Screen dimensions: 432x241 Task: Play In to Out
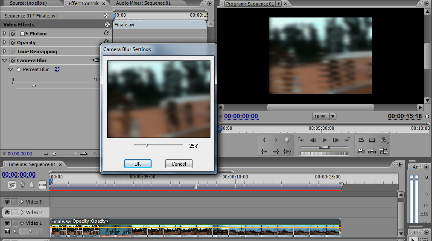tap(287, 151)
